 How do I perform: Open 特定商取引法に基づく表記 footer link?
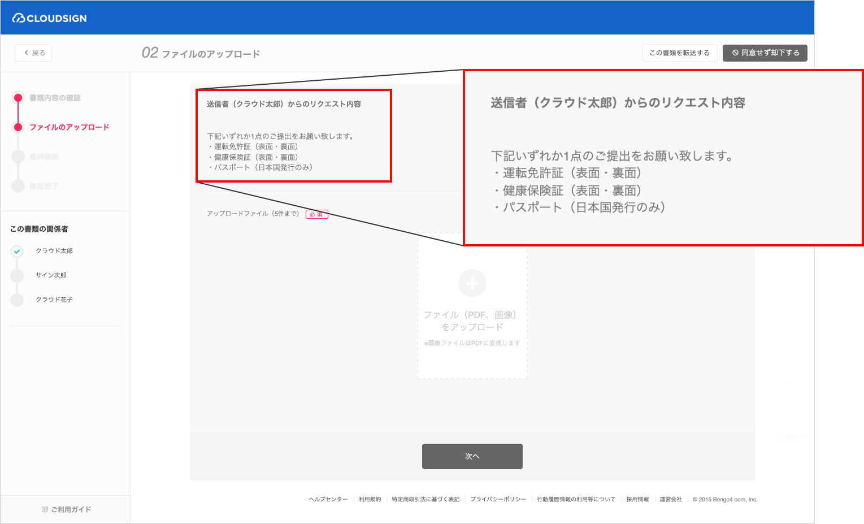tap(426, 500)
